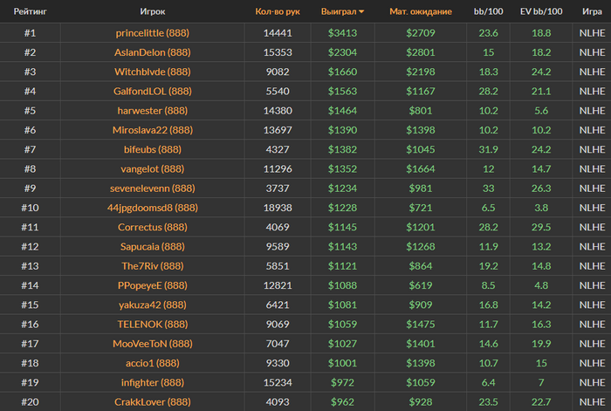Sort by Мат. ожидание header

421,11
